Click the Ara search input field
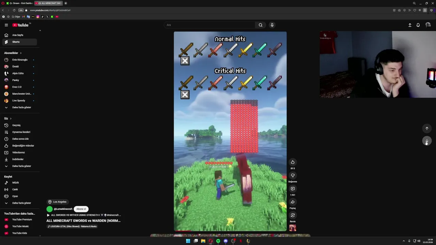 click(209, 25)
